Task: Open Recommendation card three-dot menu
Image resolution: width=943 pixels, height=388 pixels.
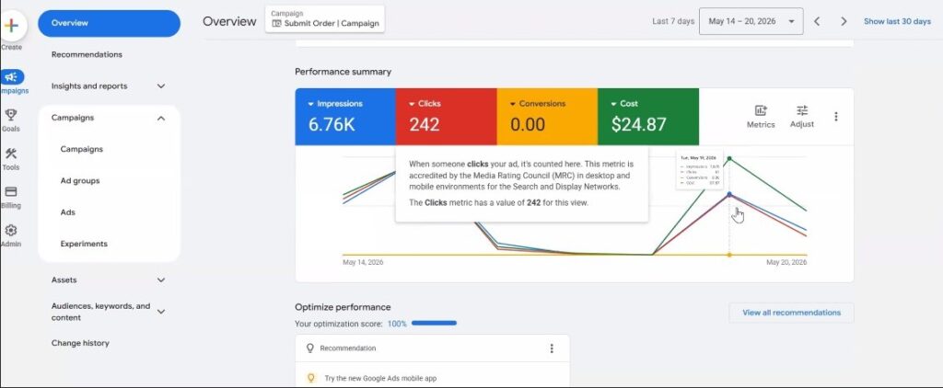Action: 552,348
